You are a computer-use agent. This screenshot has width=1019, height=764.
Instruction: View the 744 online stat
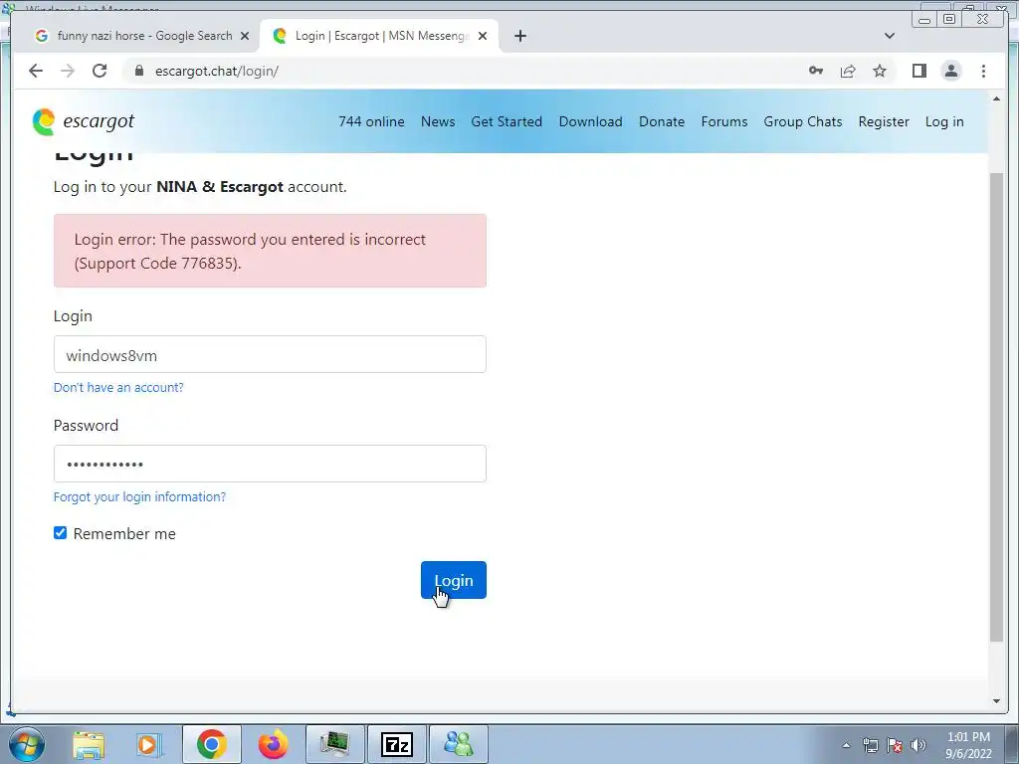click(371, 121)
